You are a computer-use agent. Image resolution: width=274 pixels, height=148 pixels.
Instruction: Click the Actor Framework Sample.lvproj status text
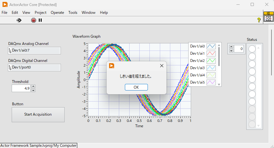(x=38, y=145)
